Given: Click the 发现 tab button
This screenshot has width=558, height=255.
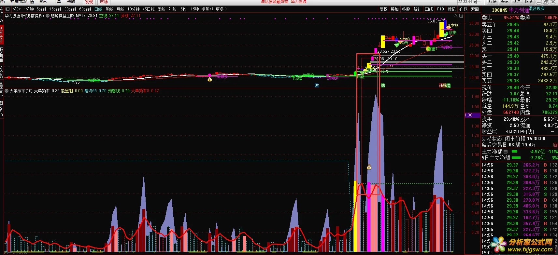Looking at the screenshot, I should (x=89, y=2).
